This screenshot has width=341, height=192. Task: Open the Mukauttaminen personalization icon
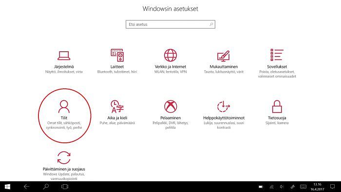pyautogui.click(x=224, y=56)
